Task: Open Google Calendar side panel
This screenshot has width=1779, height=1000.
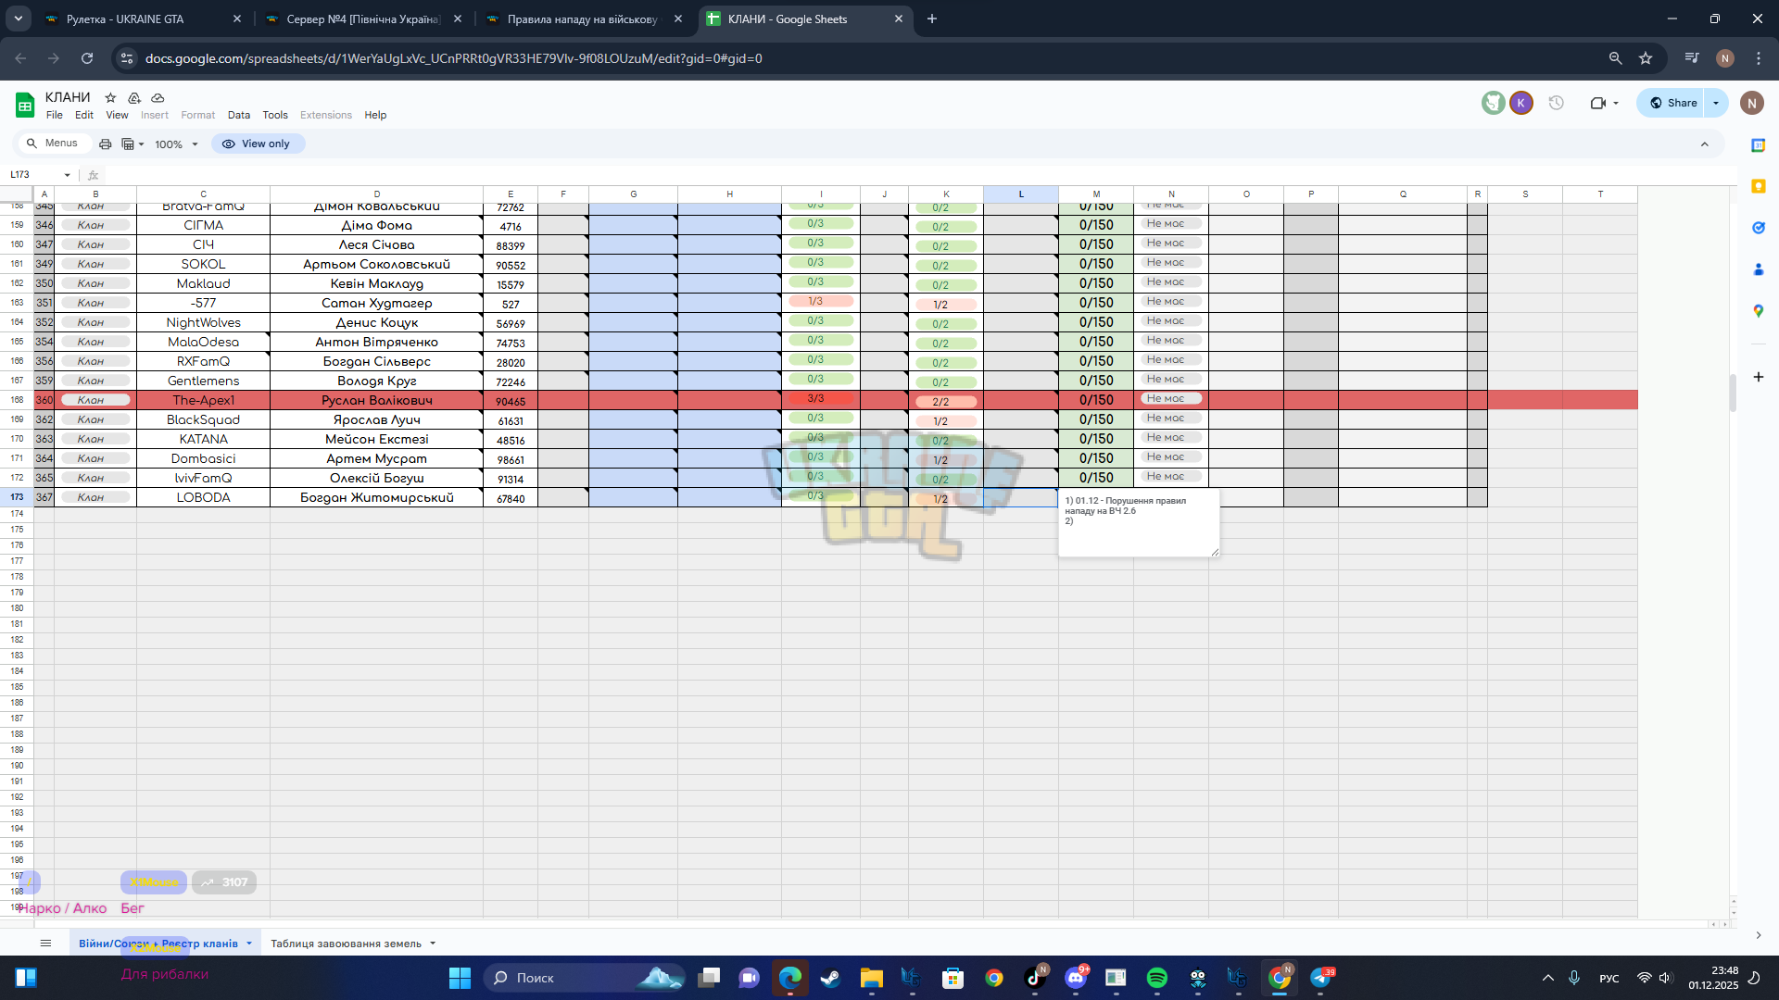Action: 1758,145
